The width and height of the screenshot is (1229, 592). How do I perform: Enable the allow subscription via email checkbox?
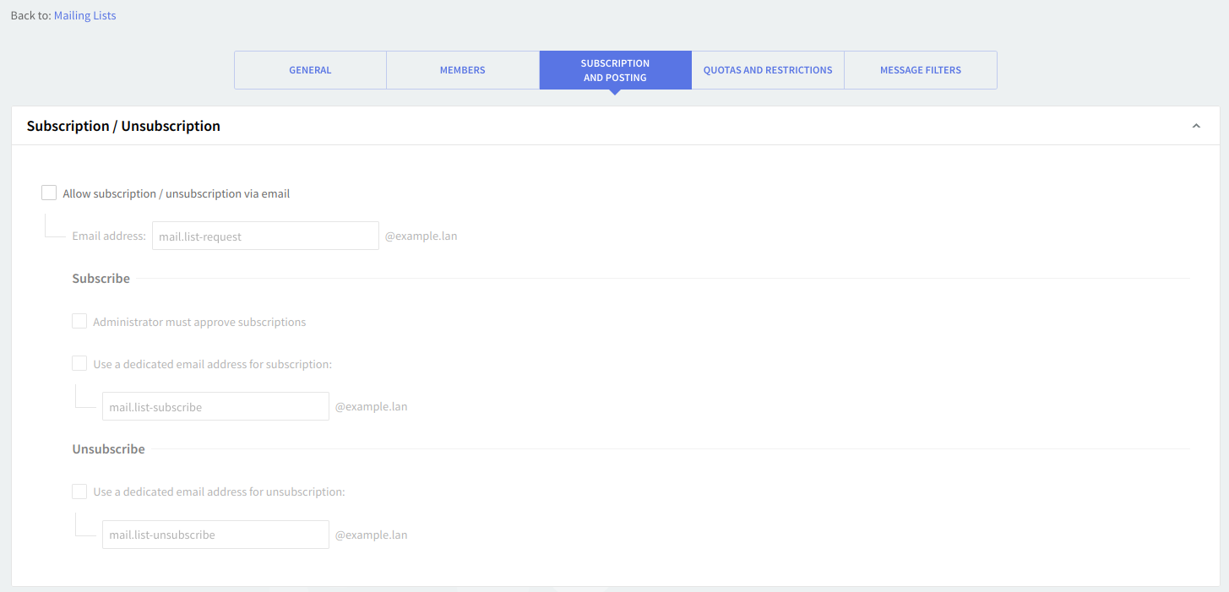click(49, 193)
